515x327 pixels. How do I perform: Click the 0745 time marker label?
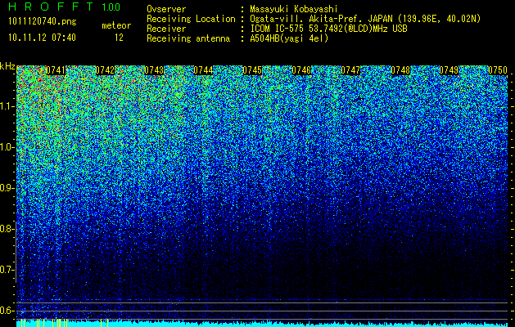click(252, 70)
